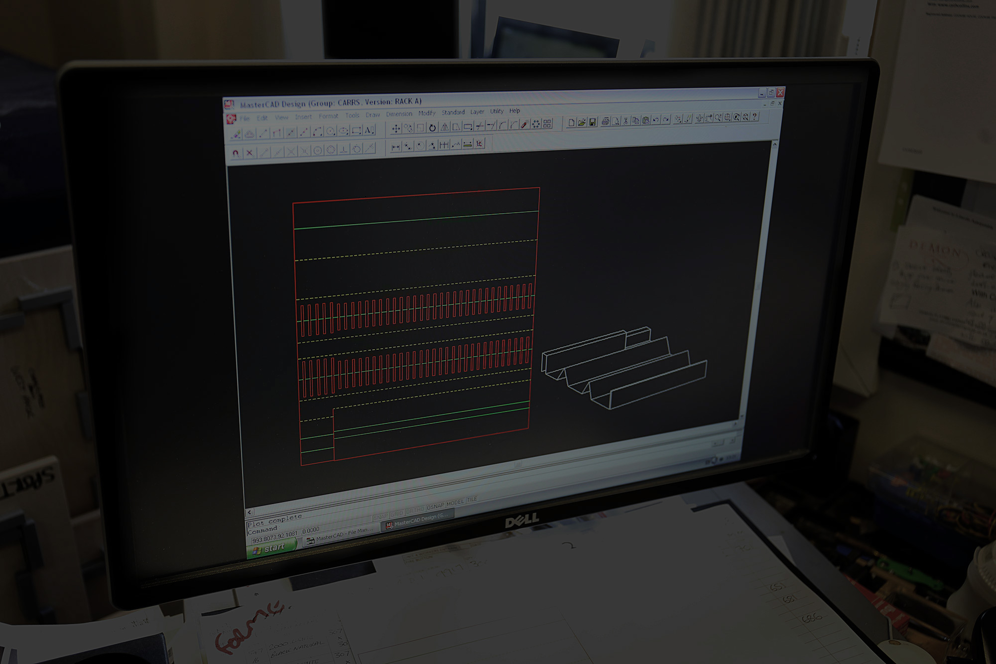Viewport: 996px width, 664px height.
Task: Click the horizontal scrollbar left arrow
Action: [249, 512]
